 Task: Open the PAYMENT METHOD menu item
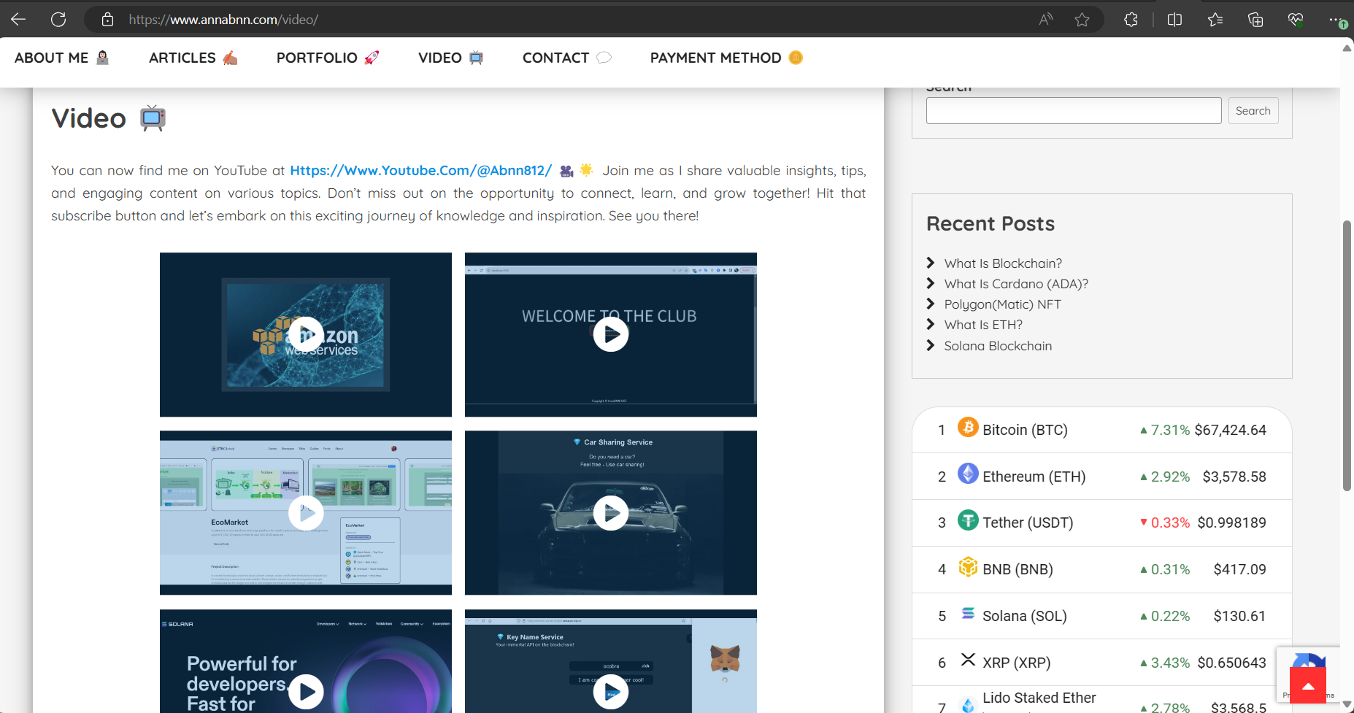727,58
